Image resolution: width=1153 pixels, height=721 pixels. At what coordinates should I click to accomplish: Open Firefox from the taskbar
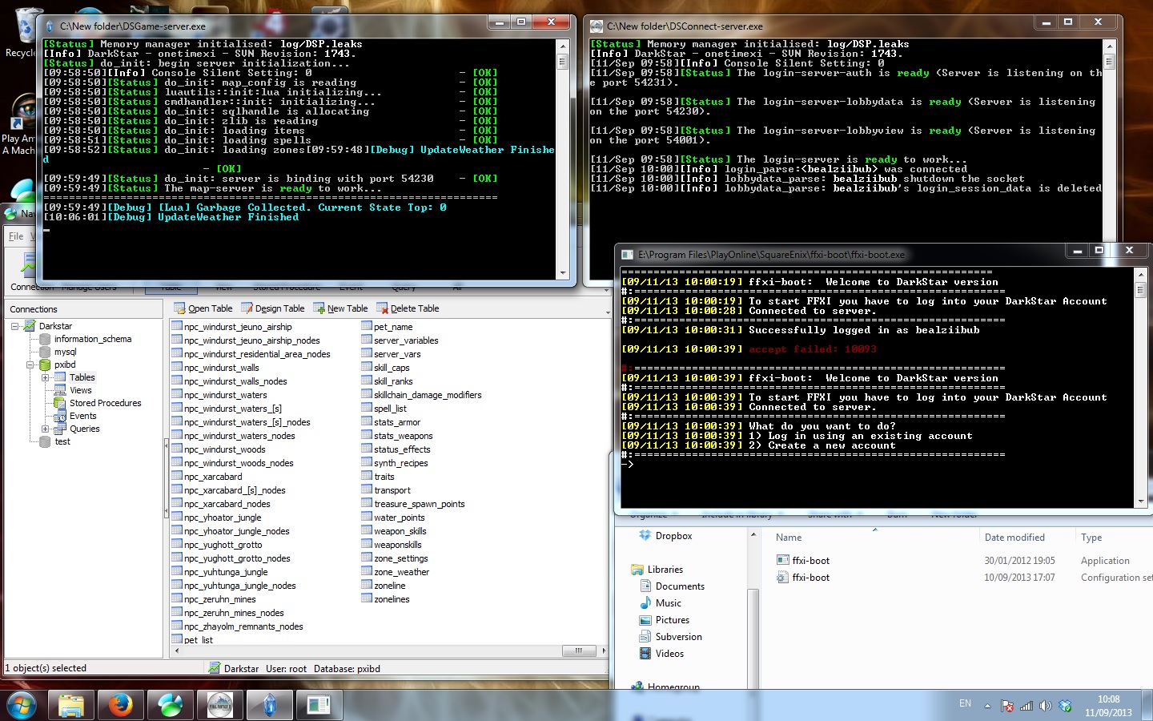(121, 705)
